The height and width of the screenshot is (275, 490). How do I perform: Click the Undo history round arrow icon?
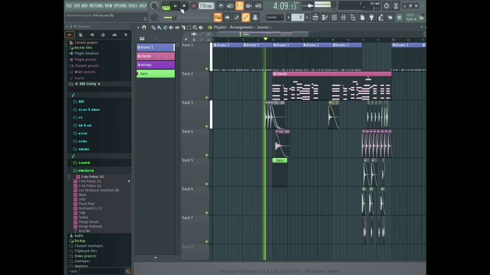coord(387,6)
